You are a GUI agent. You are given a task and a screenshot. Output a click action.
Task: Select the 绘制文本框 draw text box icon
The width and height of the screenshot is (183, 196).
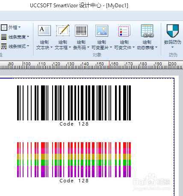(63, 30)
